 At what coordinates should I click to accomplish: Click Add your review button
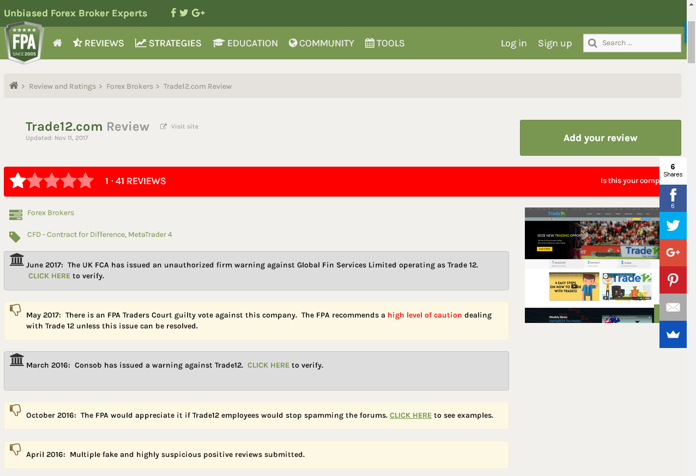[x=600, y=138]
